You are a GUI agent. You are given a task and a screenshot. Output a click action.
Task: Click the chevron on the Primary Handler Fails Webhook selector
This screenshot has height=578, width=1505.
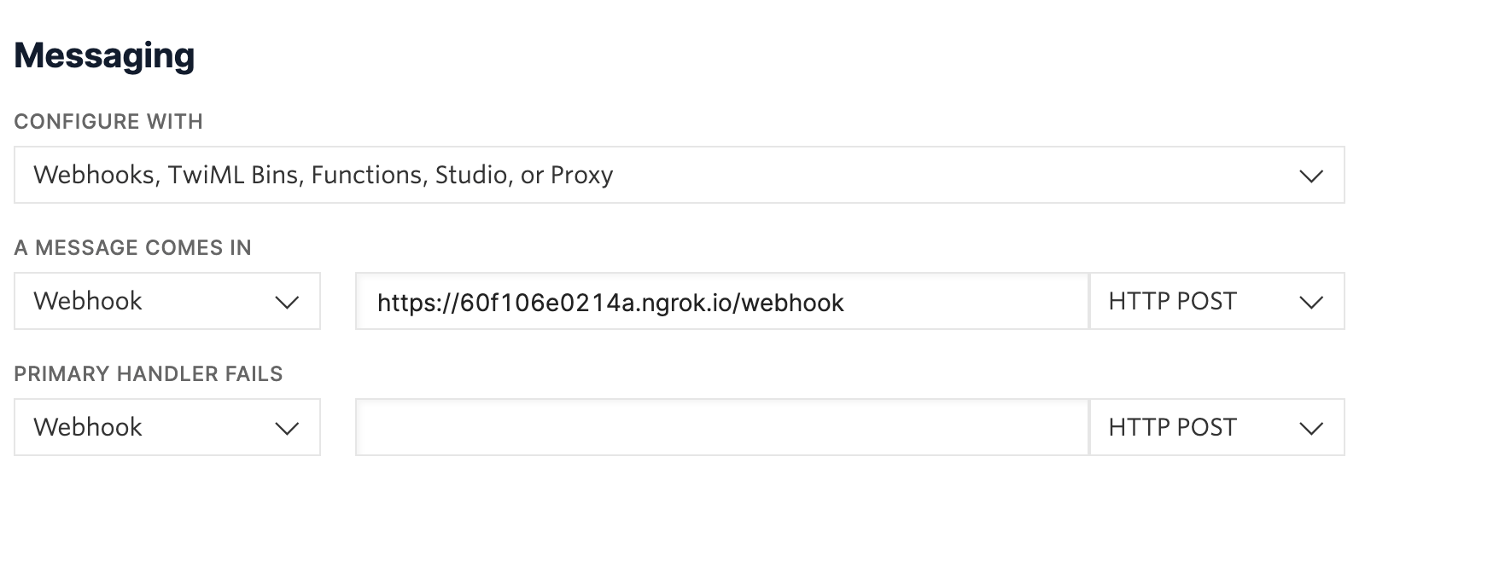(289, 427)
